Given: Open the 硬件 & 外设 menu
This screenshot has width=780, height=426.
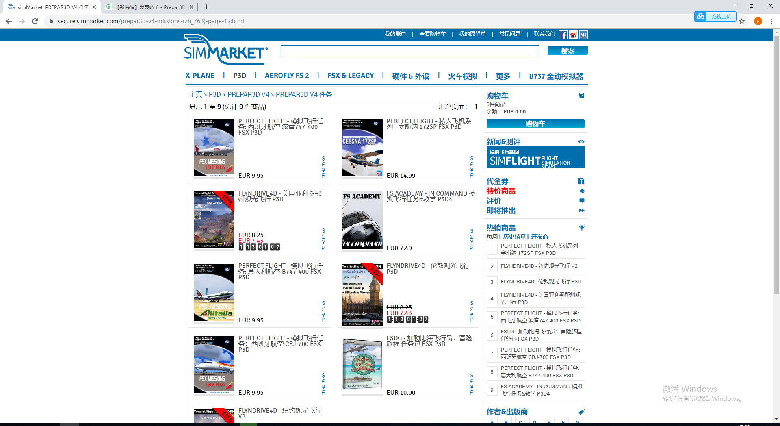Looking at the screenshot, I should tap(411, 76).
